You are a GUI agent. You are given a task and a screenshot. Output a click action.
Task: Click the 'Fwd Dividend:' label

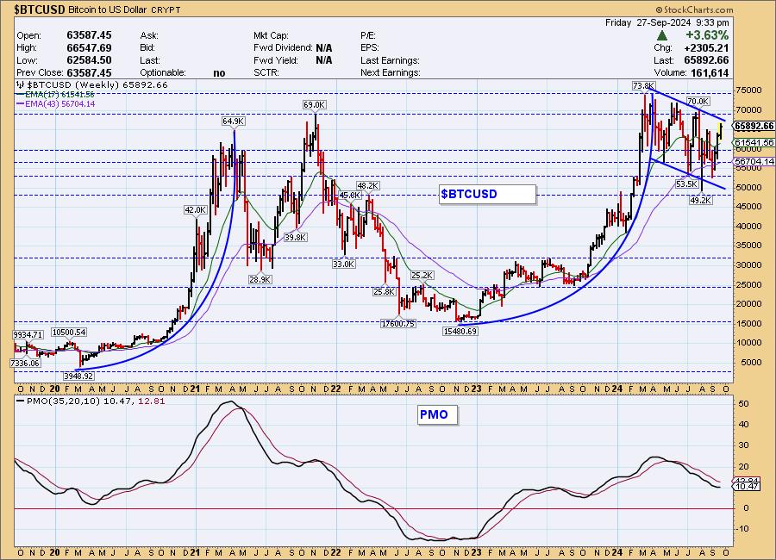(x=283, y=48)
